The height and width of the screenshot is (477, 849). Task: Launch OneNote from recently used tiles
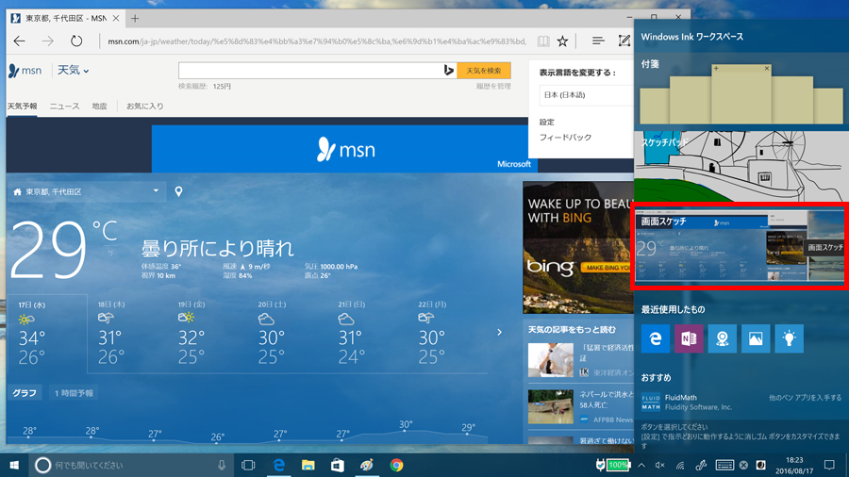689,339
